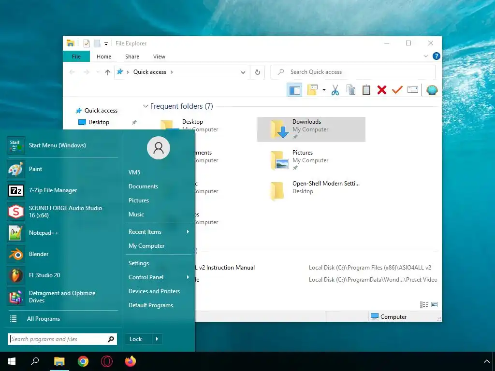Viewport: 495px width, 371px height.
Task: Click the Paste clipboard toolbar icon
Action: [x=366, y=90]
